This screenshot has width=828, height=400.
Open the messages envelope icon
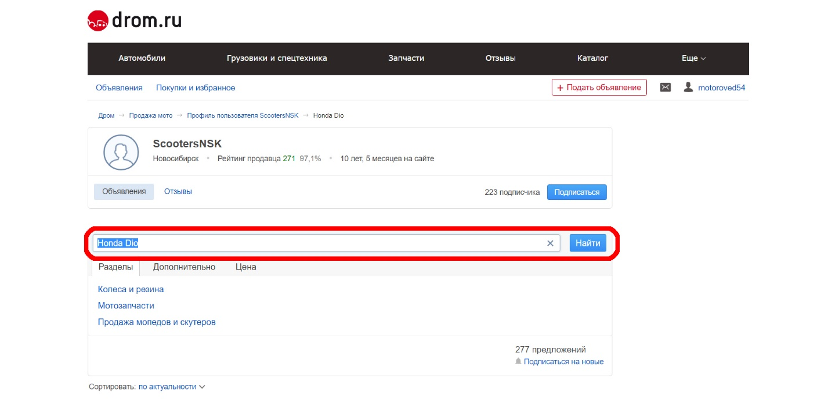(x=666, y=88)
